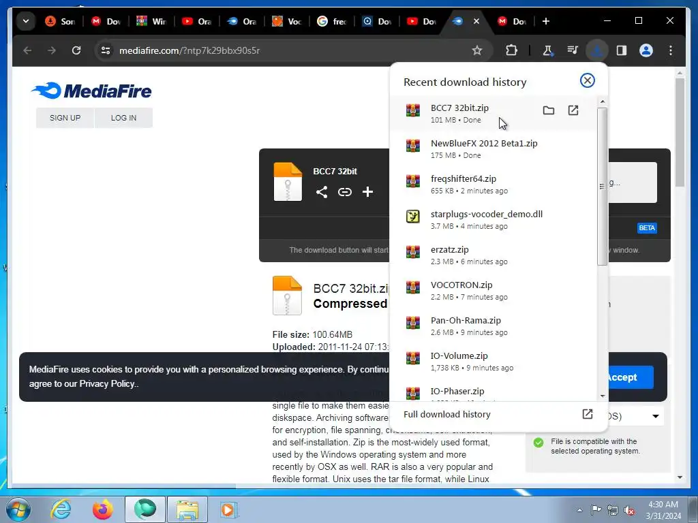Close the Recent download history popup

(587, 80)
